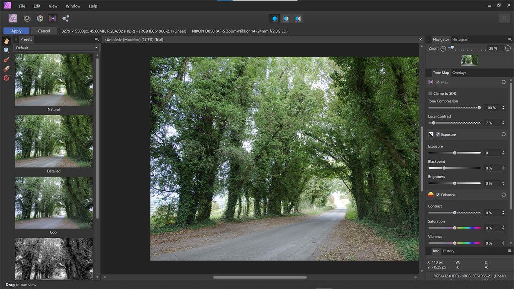Activate the split view mode icon
The width and height of the screenshot is (514, 289).
[286, 18]
